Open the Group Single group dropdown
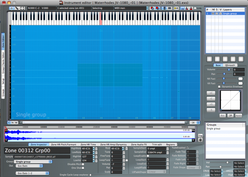Screen dimensions: 248x177 coord(33,162)
